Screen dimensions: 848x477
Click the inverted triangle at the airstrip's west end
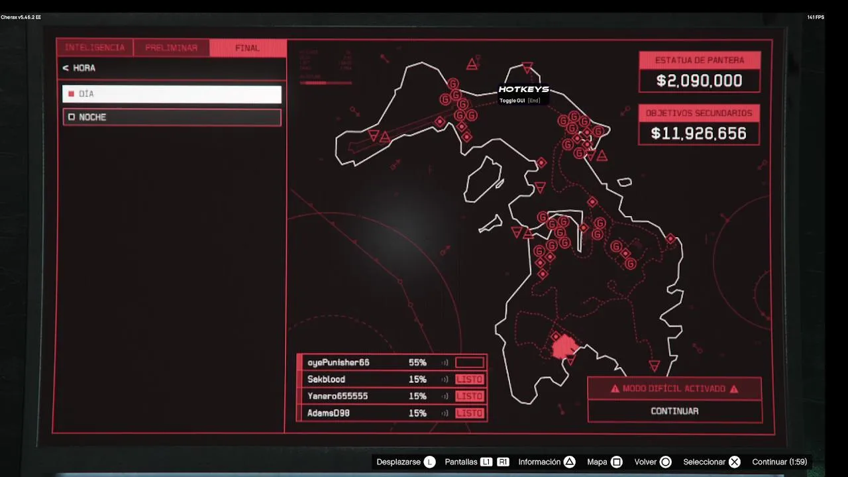pyautogui.click(x=374, y=135)
